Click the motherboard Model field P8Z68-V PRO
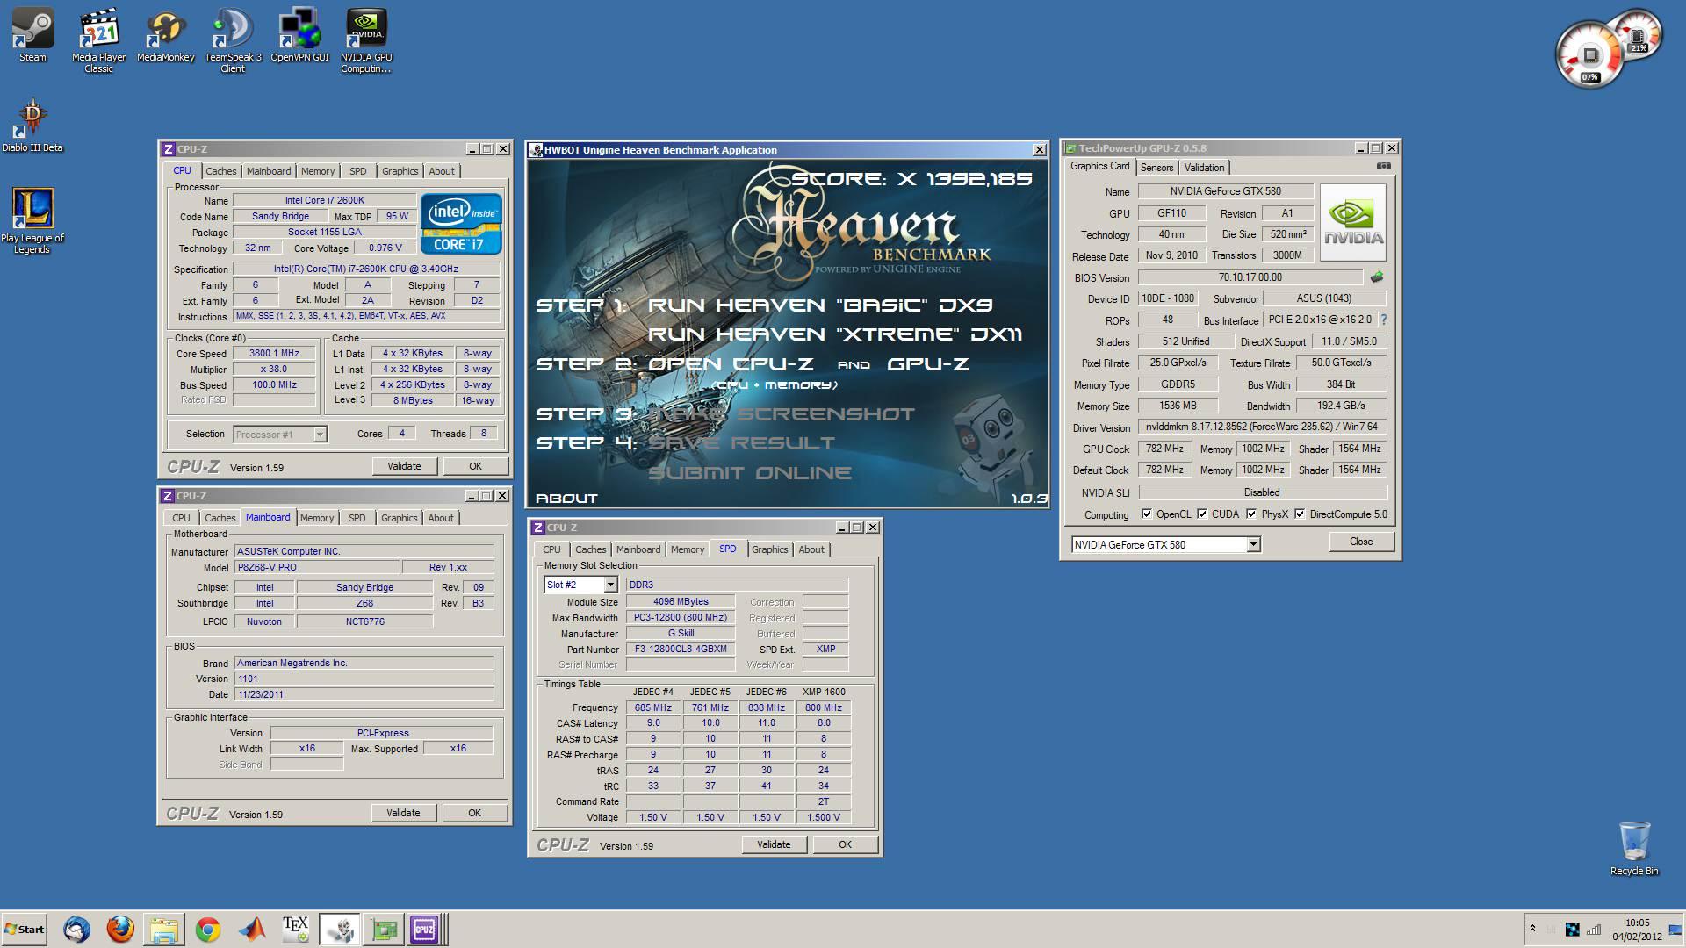This screenshot has height=948, width=1686. click(x=316, y=568)
